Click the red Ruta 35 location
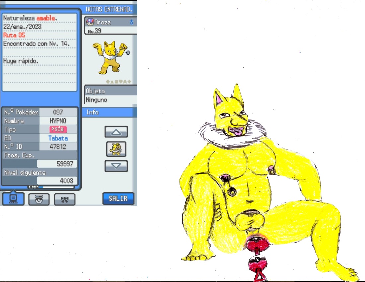This screenshot has height=282, width=365. (x=14, y=35)
